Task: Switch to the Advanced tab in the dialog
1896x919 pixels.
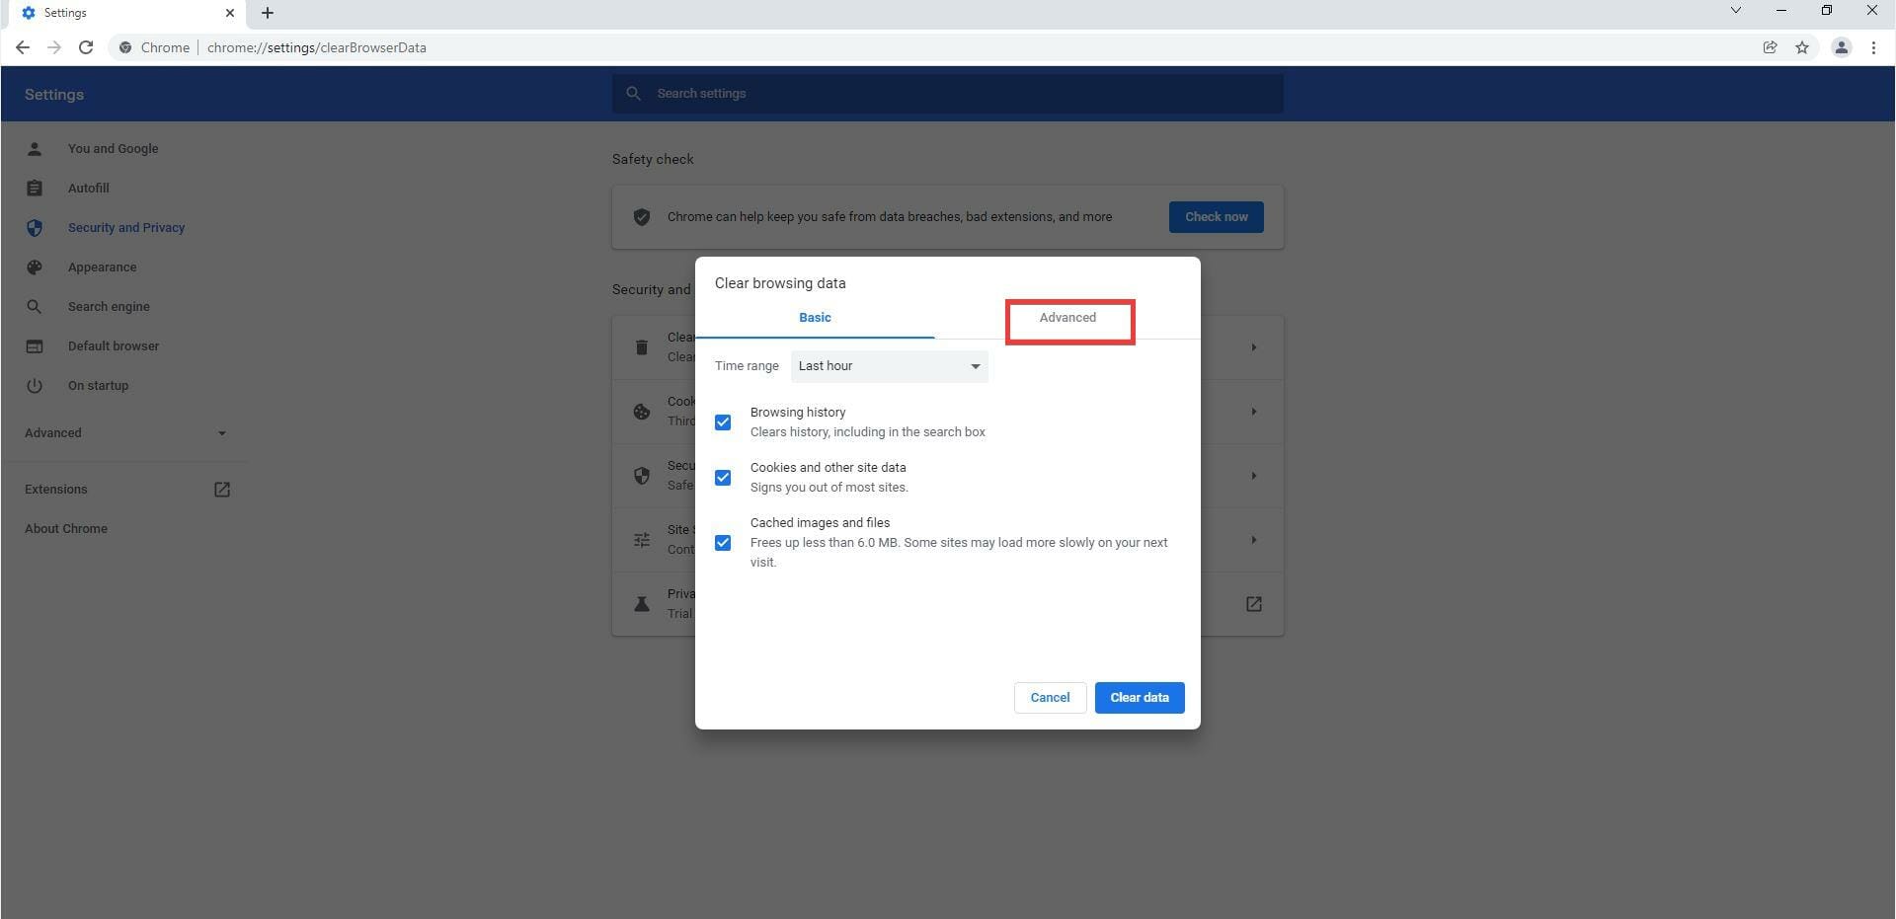Action: pos(1067,318)
